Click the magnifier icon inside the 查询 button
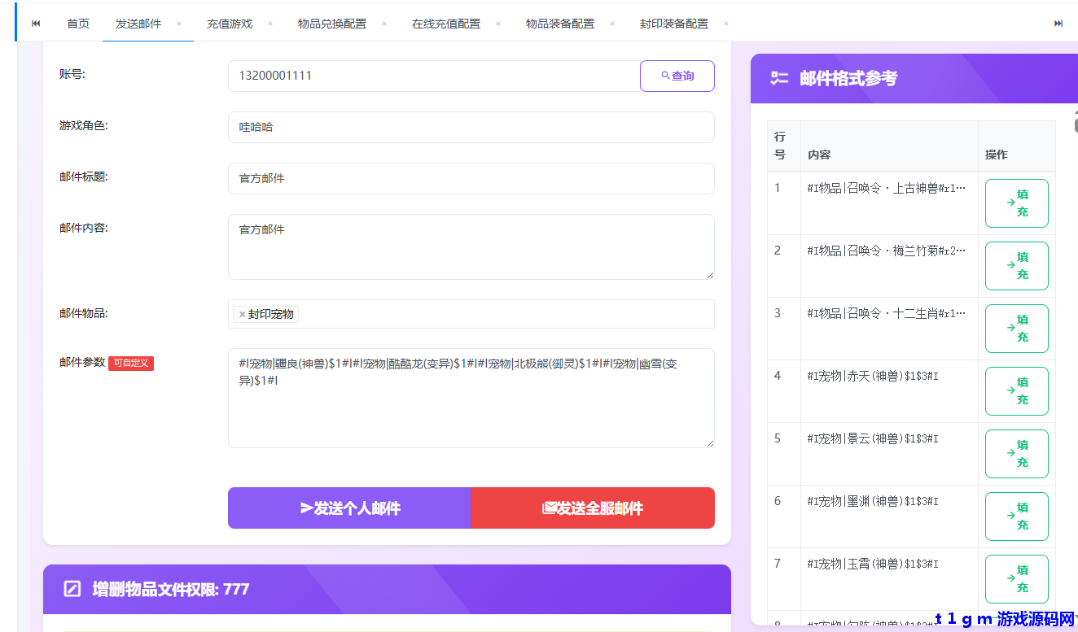1078x632 pixels. 664,75
